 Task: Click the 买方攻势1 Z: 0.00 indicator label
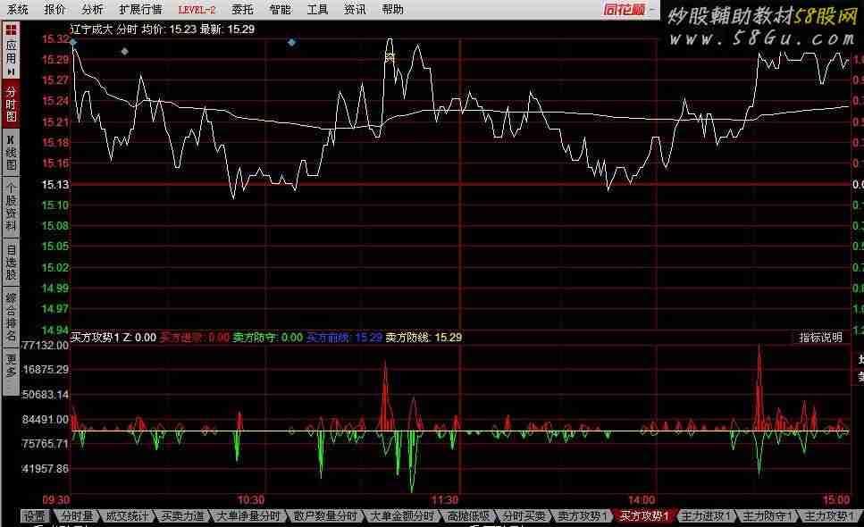click(x=113, y=337)
